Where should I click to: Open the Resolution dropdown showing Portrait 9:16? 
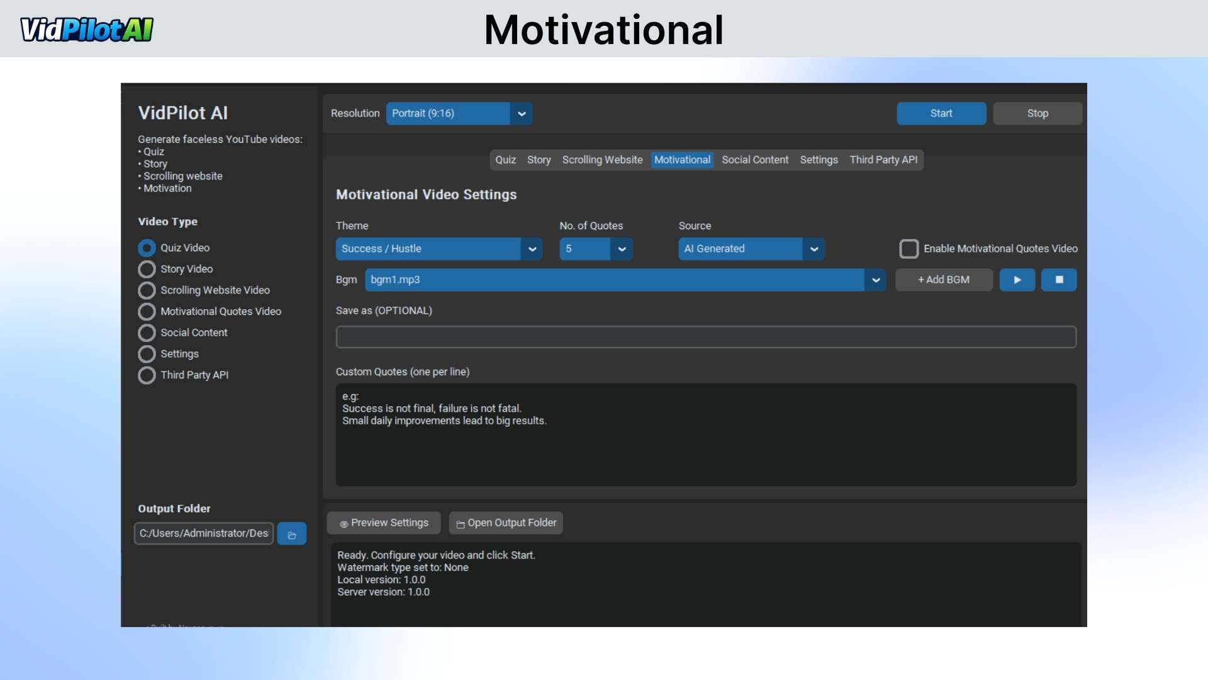[x=521, y=113]
